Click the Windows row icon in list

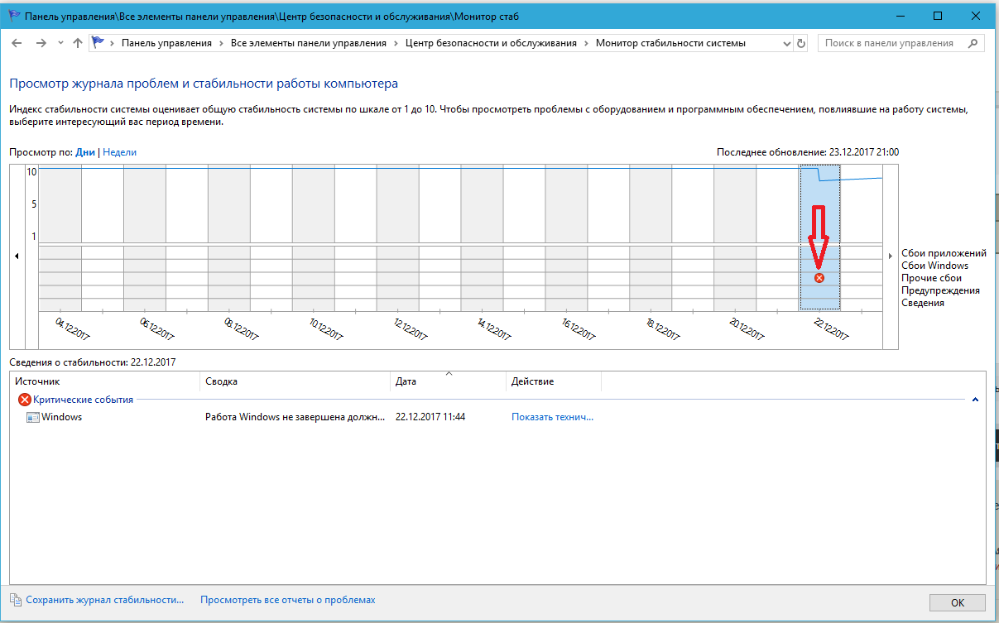coord(33,418)
